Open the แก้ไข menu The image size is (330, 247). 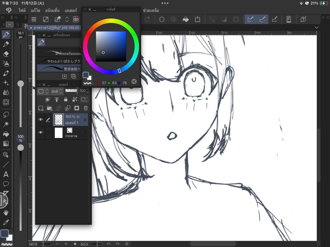tap(35, 10)
